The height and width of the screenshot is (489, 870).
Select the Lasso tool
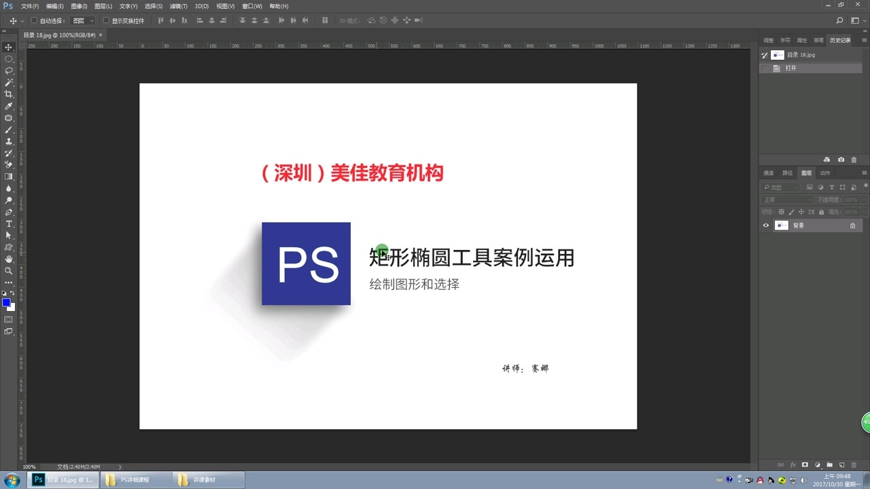point(9,71)
